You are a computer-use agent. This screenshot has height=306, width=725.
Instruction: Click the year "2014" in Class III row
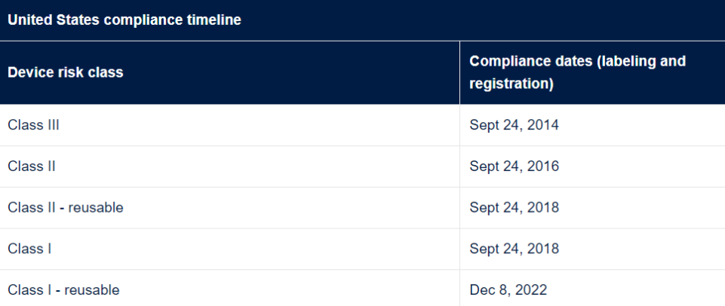point(543,125)
